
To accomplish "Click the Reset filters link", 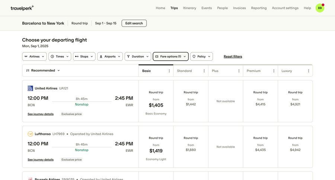I will 233,57.
